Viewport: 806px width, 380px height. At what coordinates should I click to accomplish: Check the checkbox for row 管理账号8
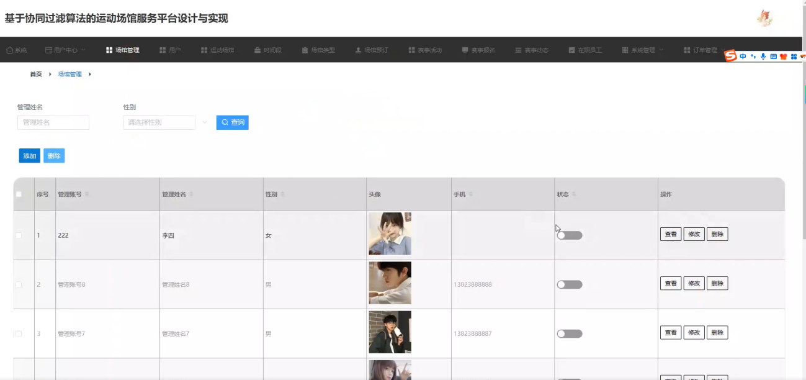(19, 284)
